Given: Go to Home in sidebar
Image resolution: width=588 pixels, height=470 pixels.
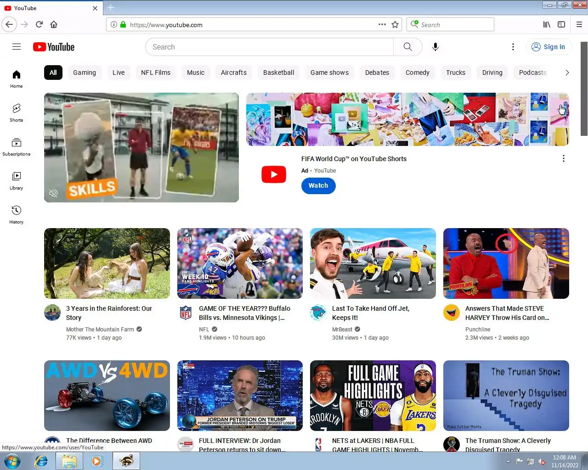Looking at the screenshot, I should [17, 79].
